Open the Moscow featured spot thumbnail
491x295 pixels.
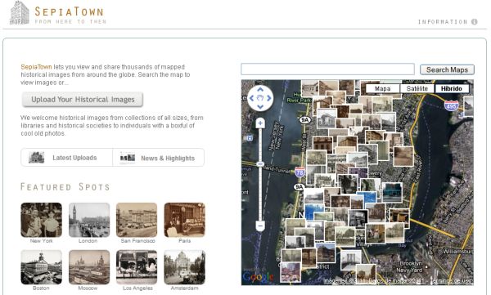click(89, 267)
